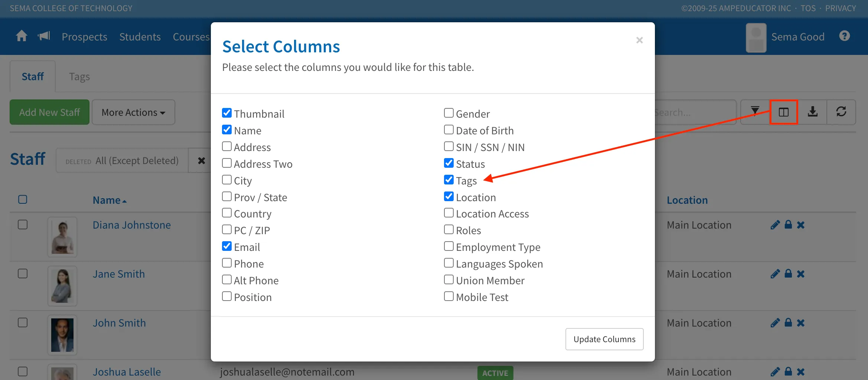
Task: Open Prospects in the navigation bar
Action: point(84,37)
